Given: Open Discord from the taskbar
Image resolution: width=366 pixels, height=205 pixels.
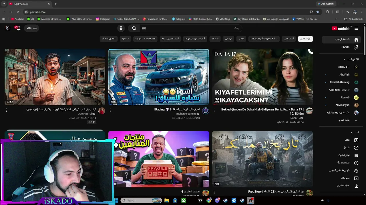Looking at the screenshot, I should pyautogui.click(x=217, y=200).
